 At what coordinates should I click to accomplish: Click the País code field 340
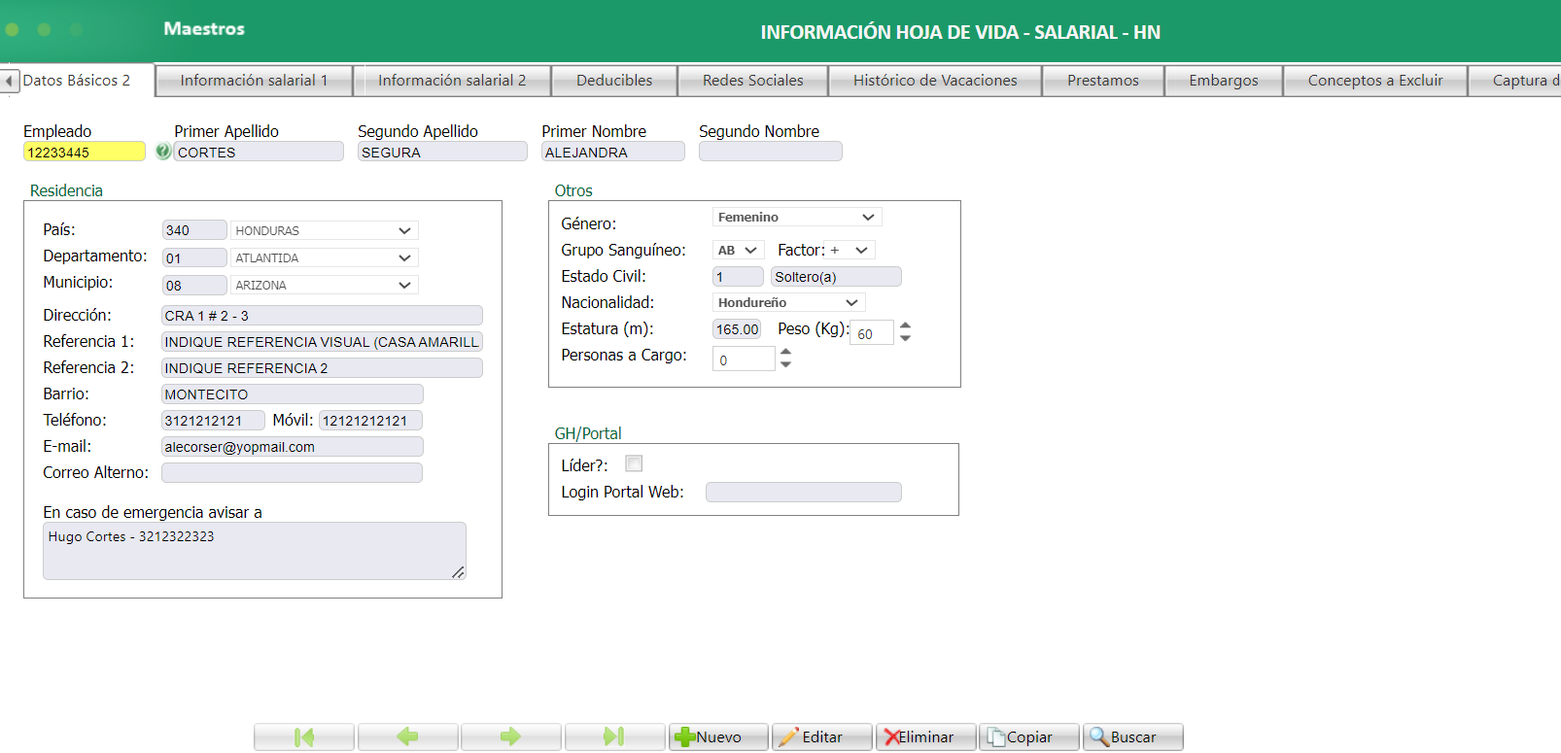(194, 230)
